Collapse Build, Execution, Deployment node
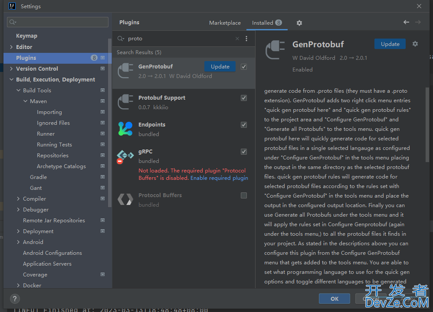The height and width of the screenshot is (312, 433). (x=11, y=79)
